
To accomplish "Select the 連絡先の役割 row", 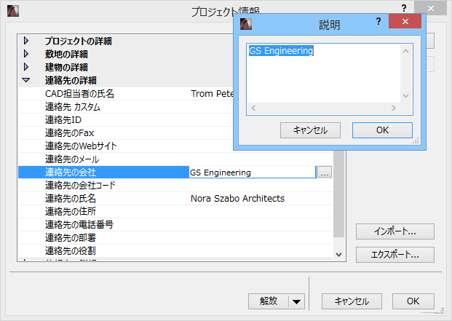I will pyautogui.click(x=175, y=250).
